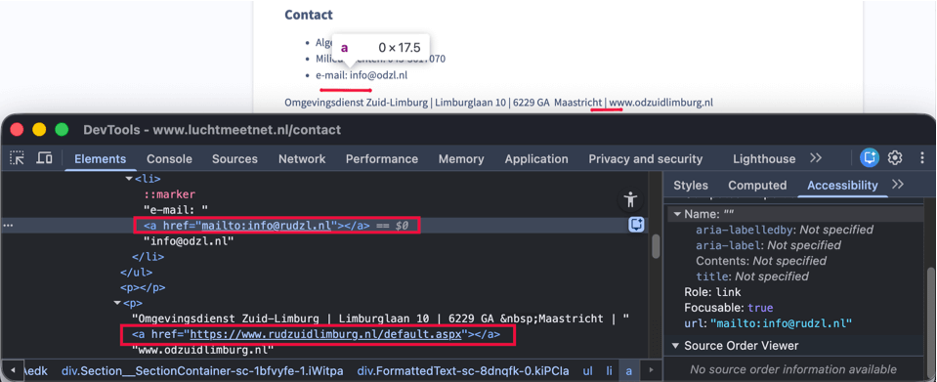Click the Contents: Not specified row
The height and width of the screenshot is (382, 937).
pyautogui.click(x=761, y=261)
